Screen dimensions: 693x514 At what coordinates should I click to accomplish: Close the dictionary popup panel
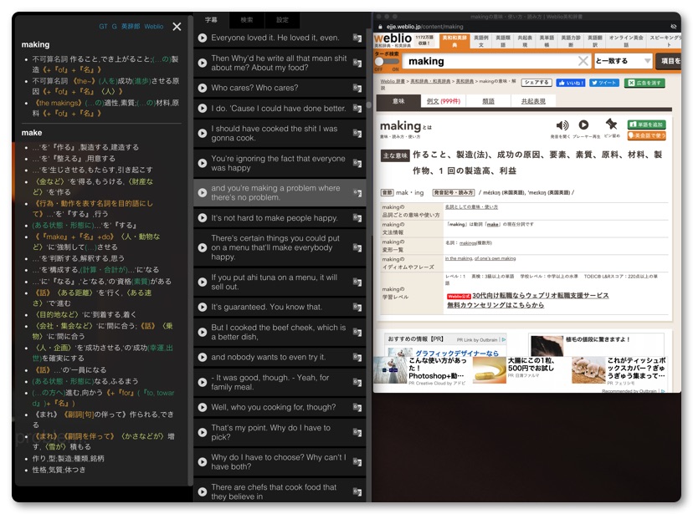tap(177, 27)
